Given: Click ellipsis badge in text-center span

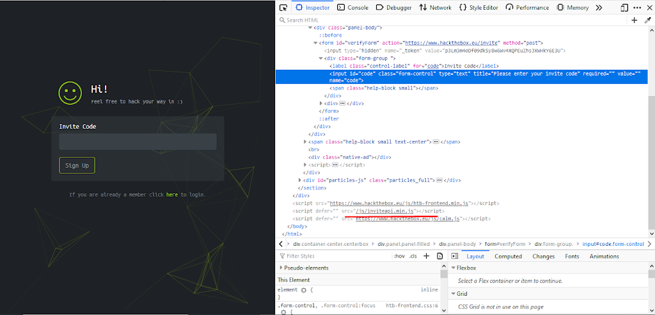Looking at the screenshot, I should (x=436, y=142).
